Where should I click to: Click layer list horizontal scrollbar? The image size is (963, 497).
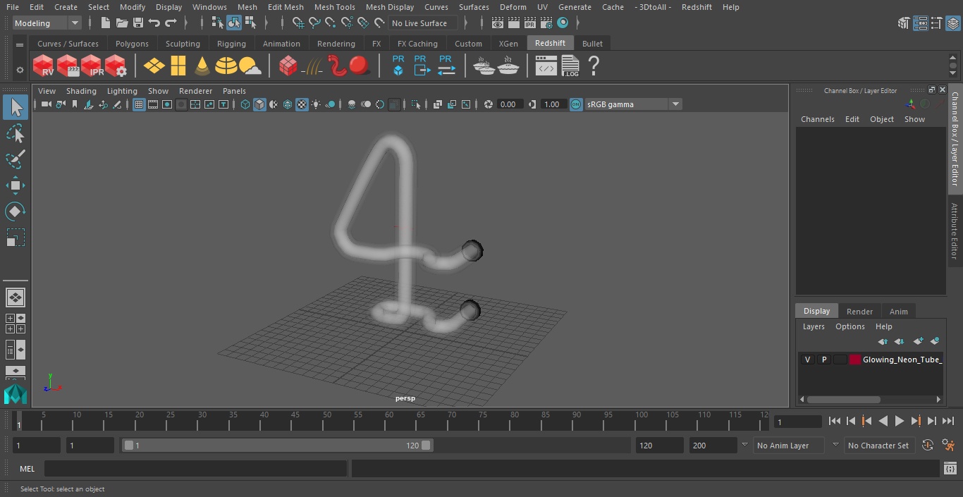point(843,399)
